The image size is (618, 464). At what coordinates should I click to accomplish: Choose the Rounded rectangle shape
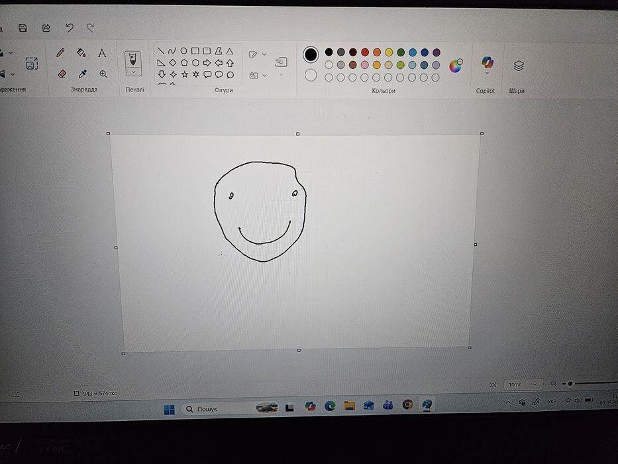coord(207,51)
